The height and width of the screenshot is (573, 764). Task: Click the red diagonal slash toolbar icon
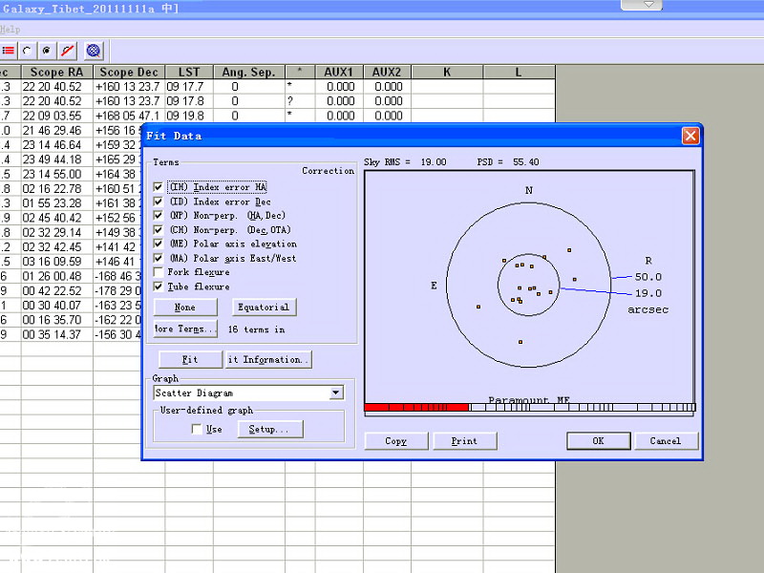coord(67,50)
